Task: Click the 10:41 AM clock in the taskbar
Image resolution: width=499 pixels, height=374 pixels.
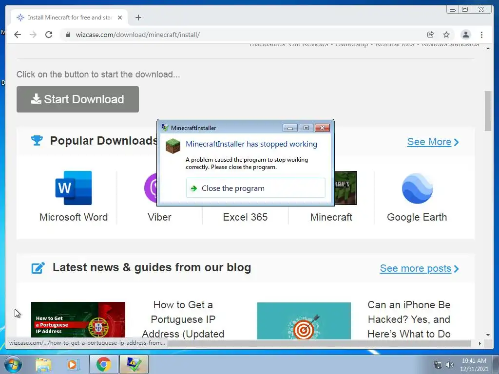Action: (x=474, y=361)
